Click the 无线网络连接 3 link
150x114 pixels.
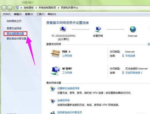click(134, 73)
